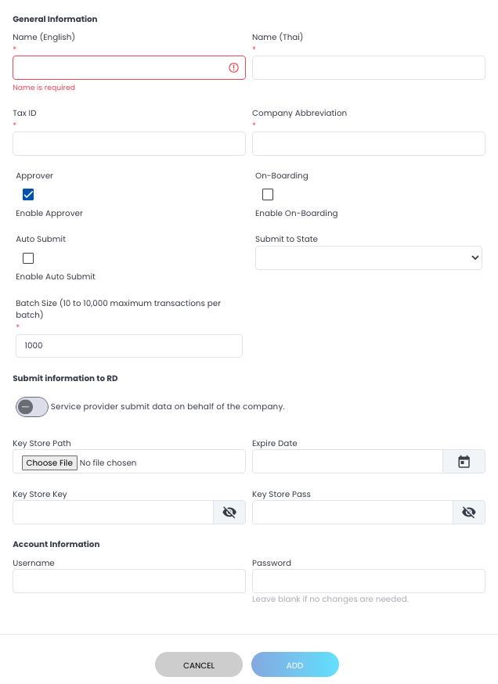Tick the Enable Auto Submit checkbox
The width and height of the screenshot is (498, 684).
(x=28, y=258)
